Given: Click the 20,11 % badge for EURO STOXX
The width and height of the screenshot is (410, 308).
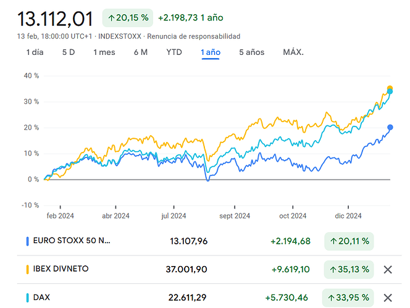Looking at the screenshot, I should click(x=349, y=241).
